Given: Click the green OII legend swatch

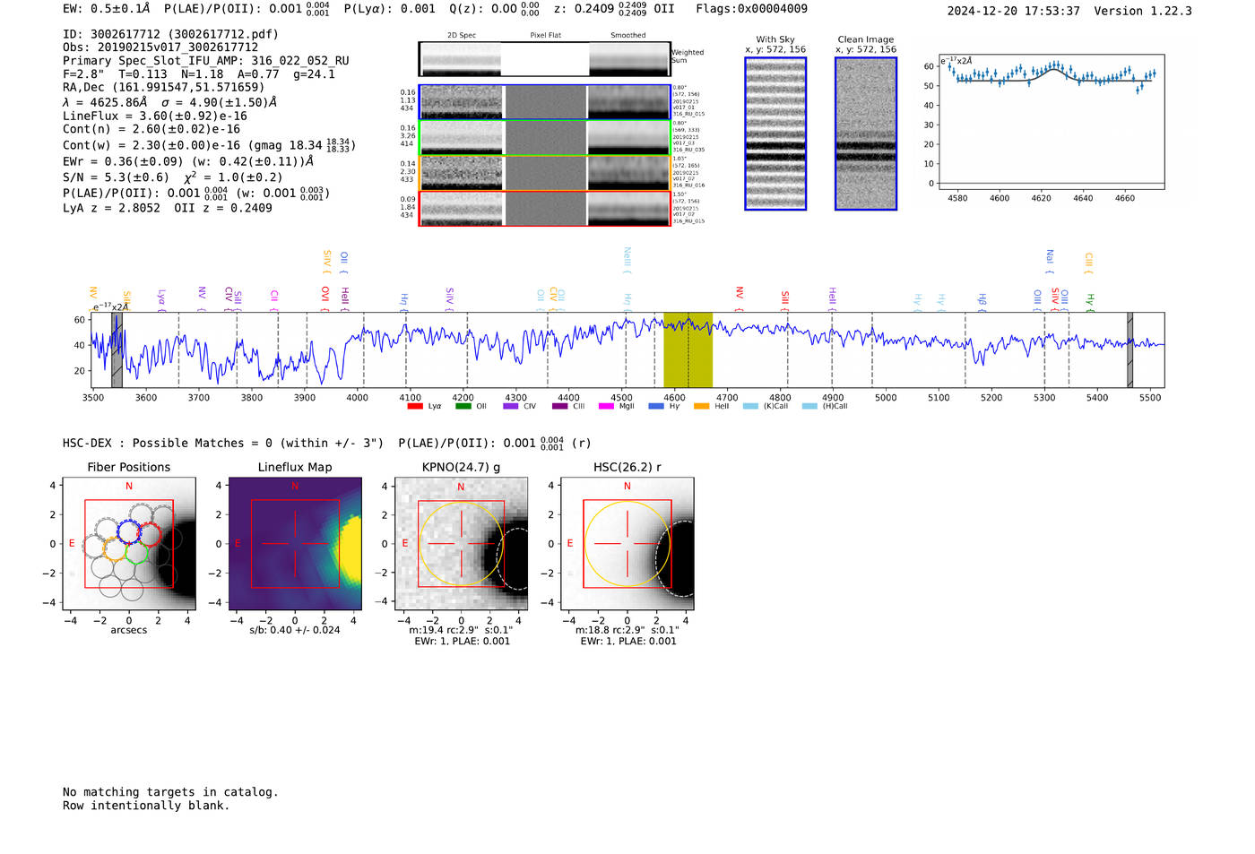Looking at the screenshot, I should (463, 406).
